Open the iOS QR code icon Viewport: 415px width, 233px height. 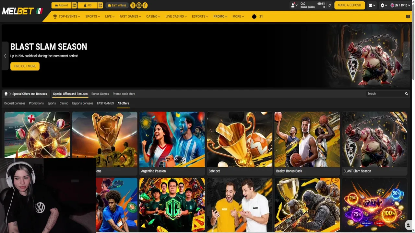point(100,5)
